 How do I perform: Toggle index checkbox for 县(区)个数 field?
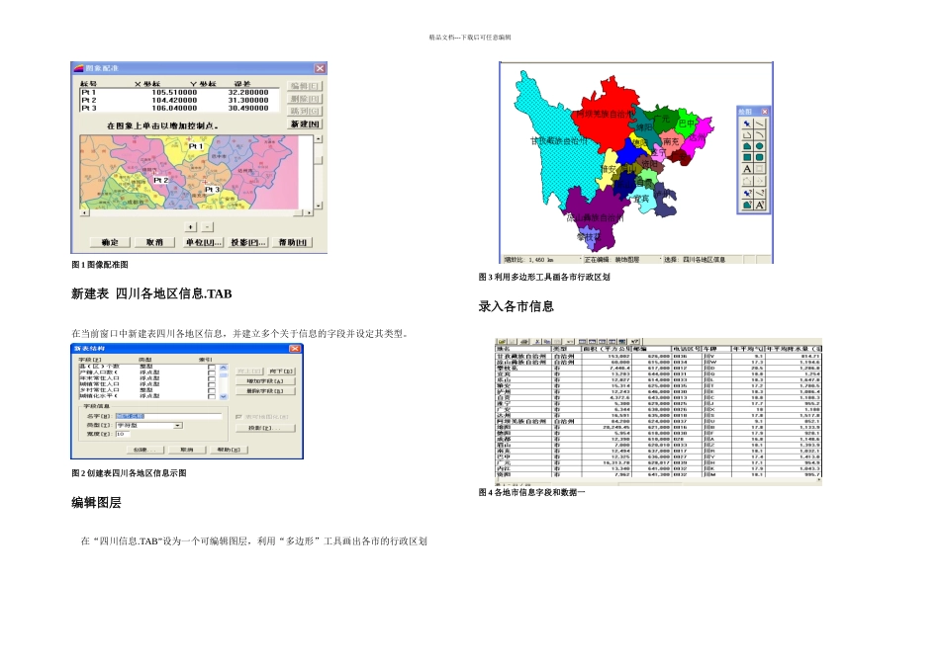[x=212, y=367]
